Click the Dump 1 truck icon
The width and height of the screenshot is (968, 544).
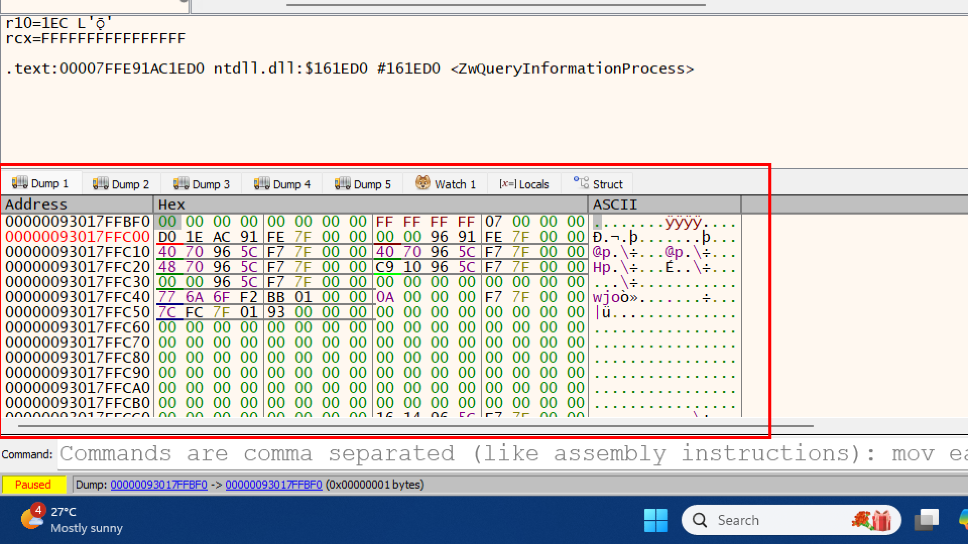[20, 183]
